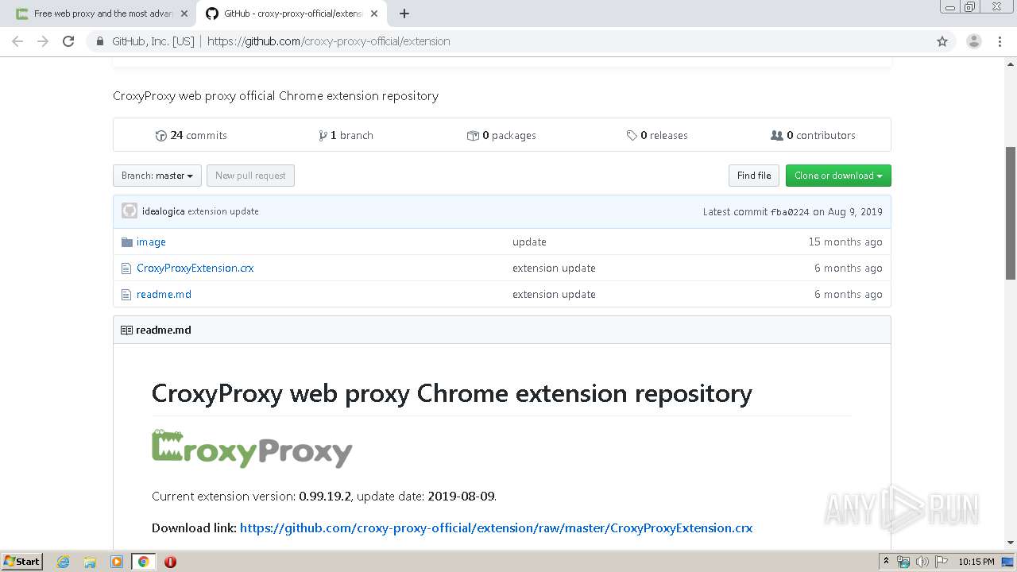
Task: Open Windows Explorer from the taskbar
Action: (x=90, y=562)
